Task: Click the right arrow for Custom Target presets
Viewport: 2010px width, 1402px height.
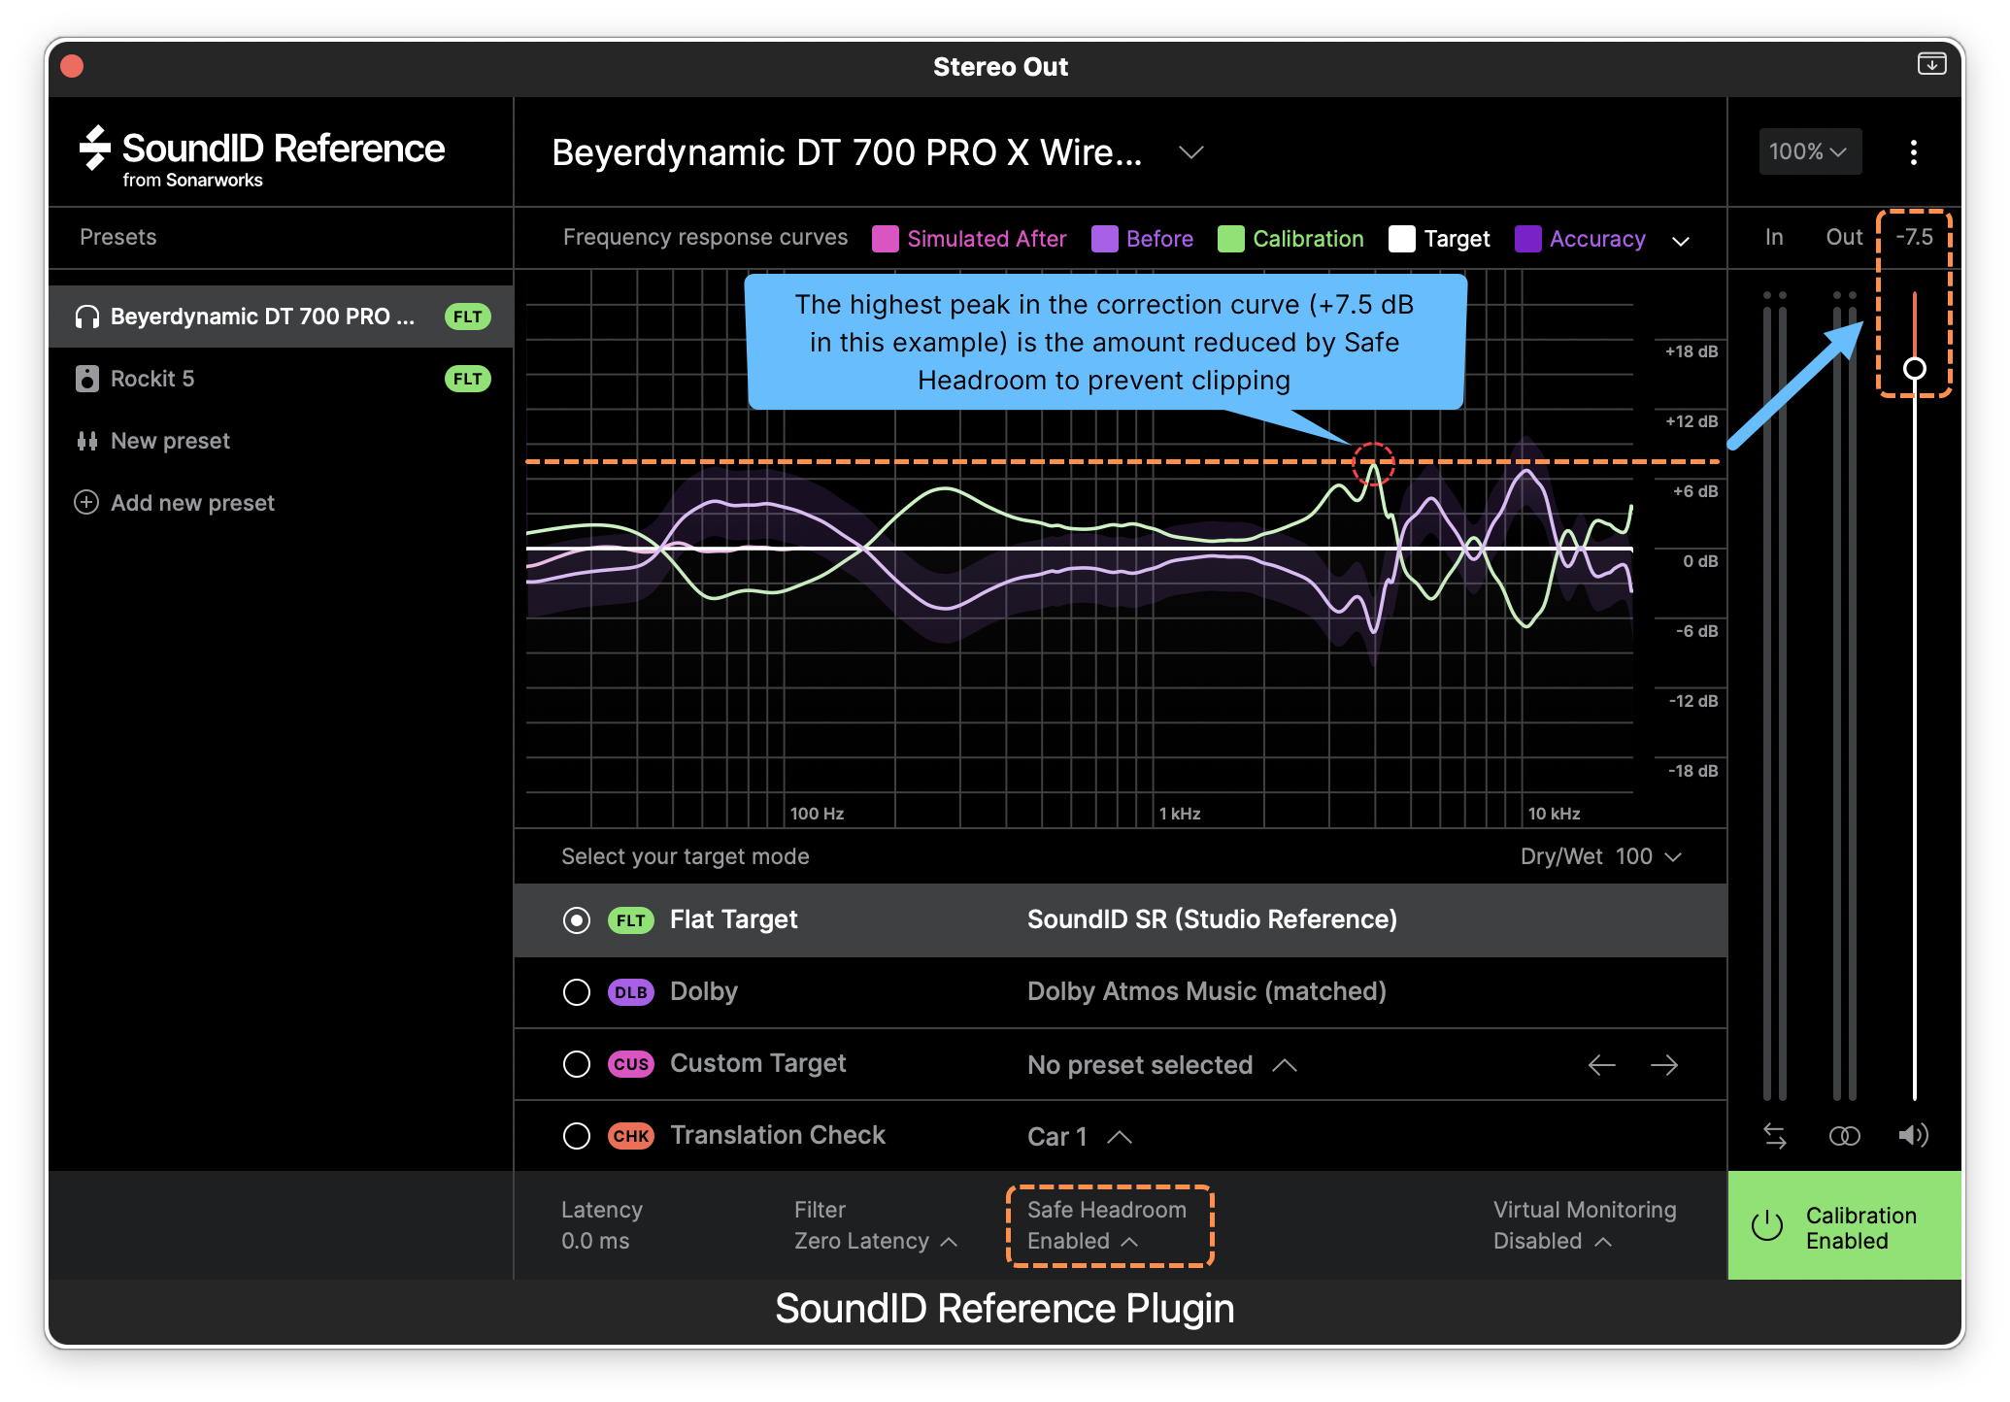Action: [x=1664, y=1065]
